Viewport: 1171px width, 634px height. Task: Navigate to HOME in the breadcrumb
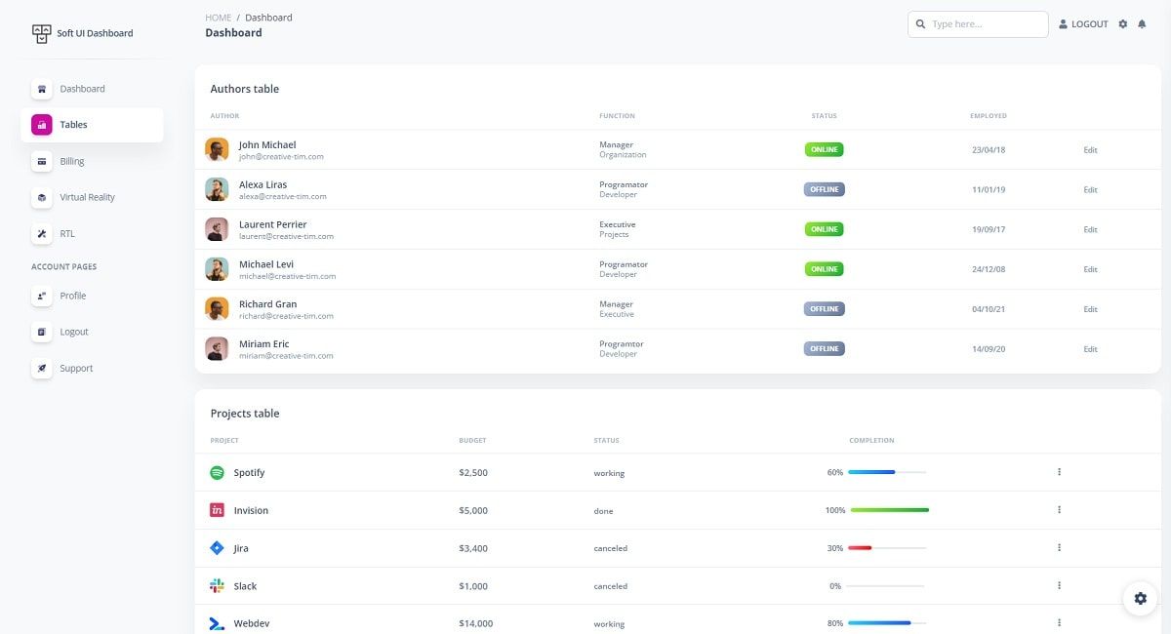click(217, 17)
